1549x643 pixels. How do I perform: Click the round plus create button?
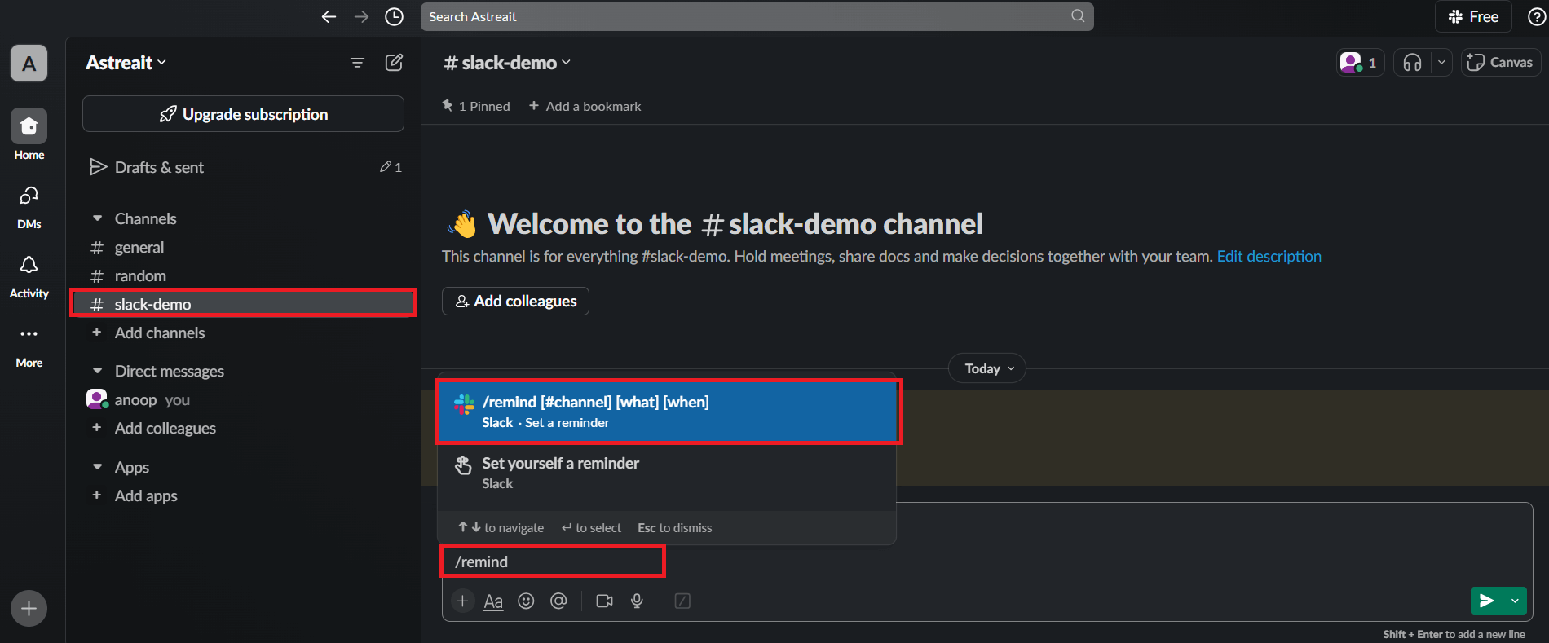[29, 608]
